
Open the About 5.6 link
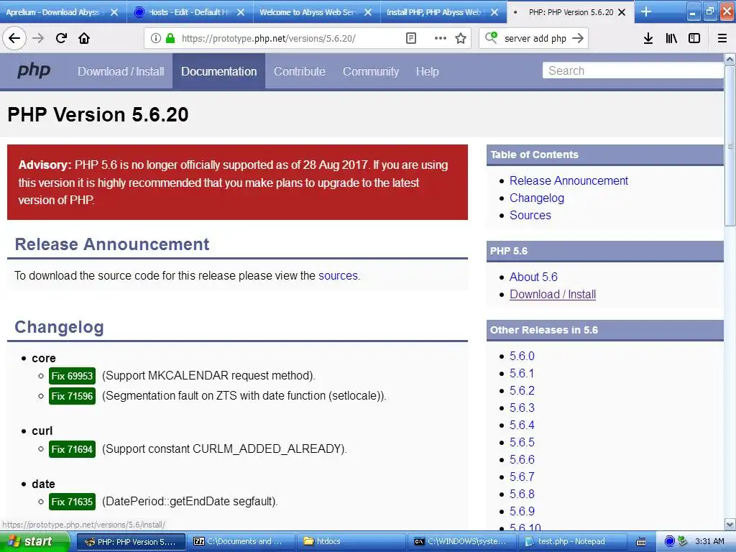[x=533, y=277]
